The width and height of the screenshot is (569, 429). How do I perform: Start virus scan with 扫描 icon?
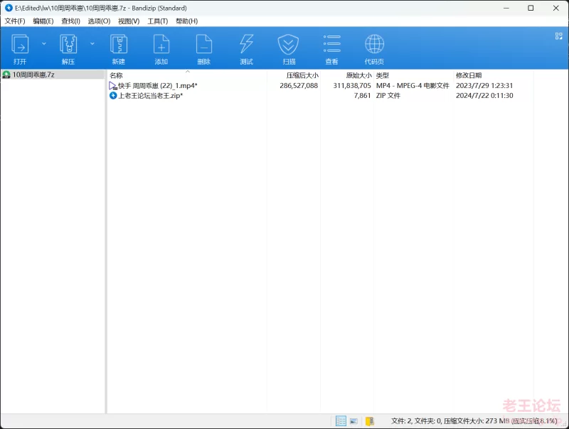tap(289, 44)
